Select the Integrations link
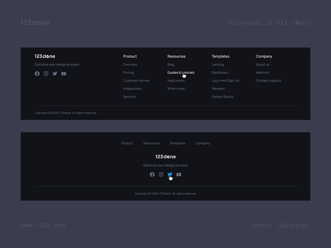The image size is (331, 248). pos(132,88)
